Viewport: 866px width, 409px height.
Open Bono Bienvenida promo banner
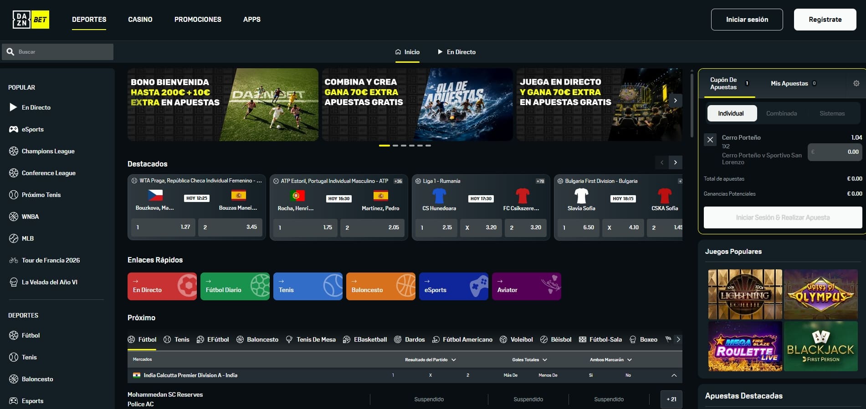223,105
